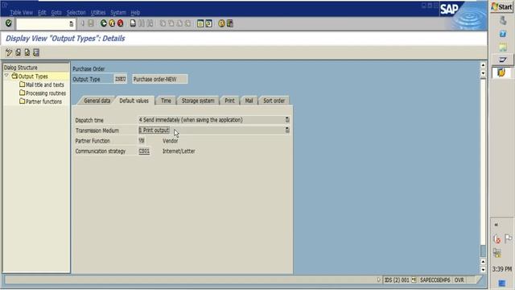Click the last icon in the application toolbar
Screen dimensions: 515x290
36,52
